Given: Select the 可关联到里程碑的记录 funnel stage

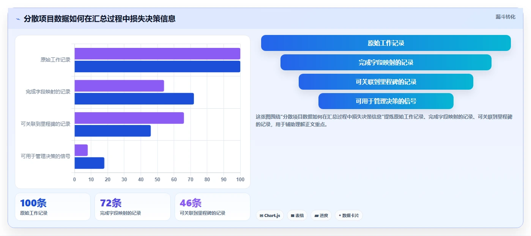Looking at the screenshot, I should pyautogui.click(x=386, y=82).
